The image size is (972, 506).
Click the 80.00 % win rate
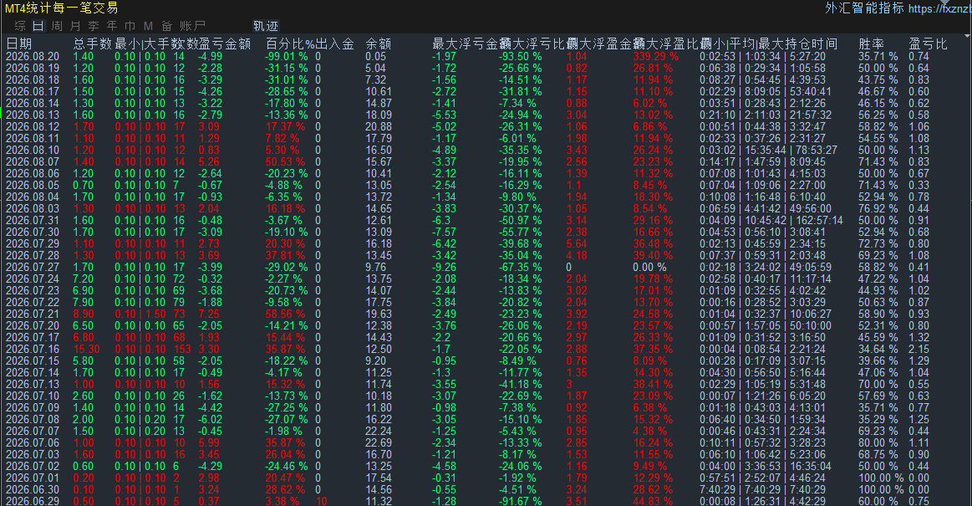878,442
